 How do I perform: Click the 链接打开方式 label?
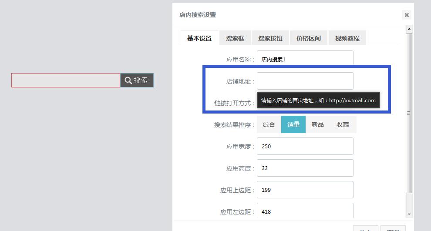235,103
